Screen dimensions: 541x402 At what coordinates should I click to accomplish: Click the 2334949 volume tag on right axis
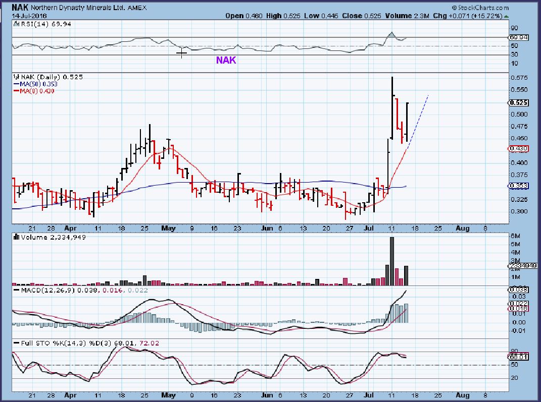523,266
